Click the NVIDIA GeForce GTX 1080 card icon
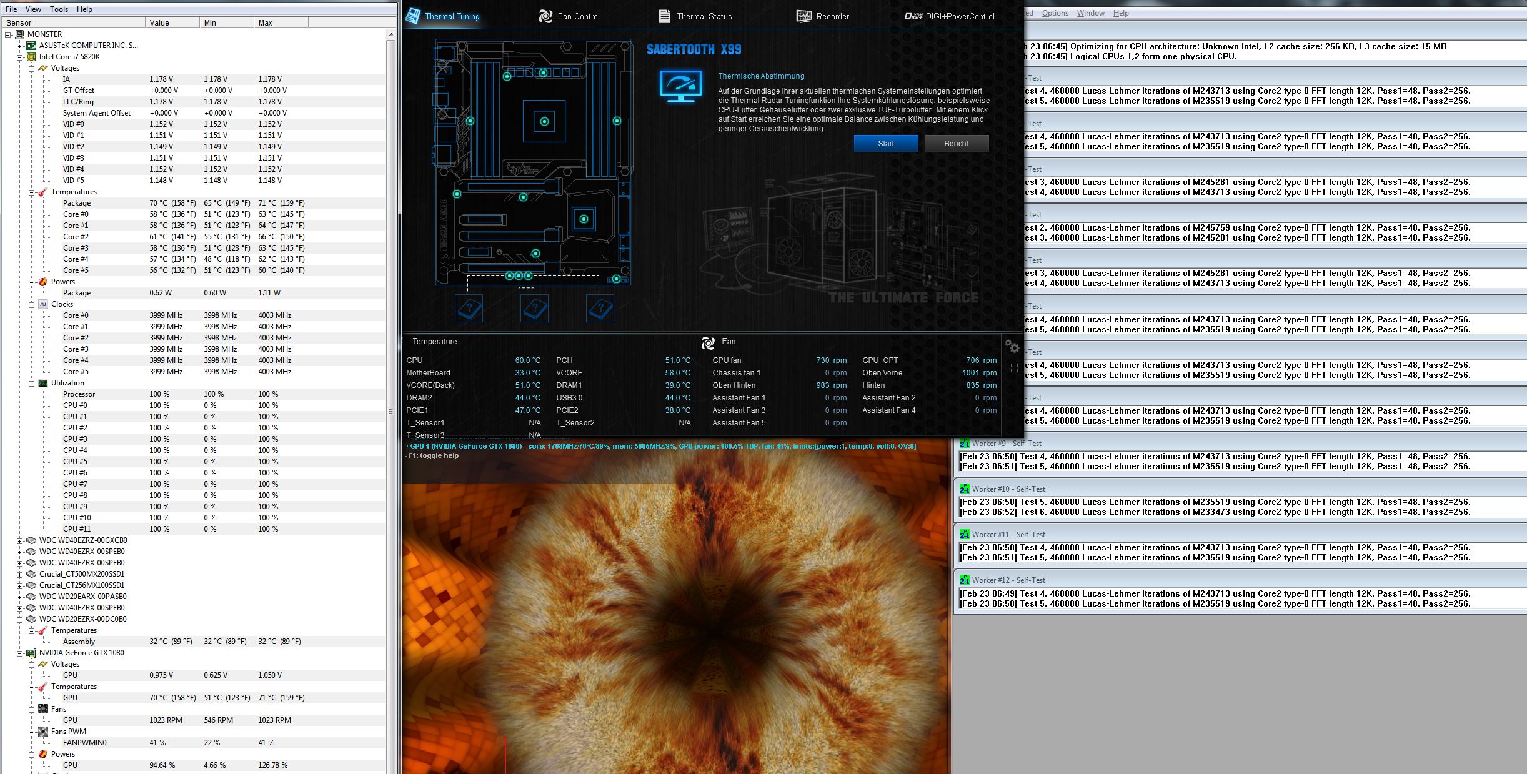This screenshot has height=774, width=1527. pyautogui.click(x=31, y=653)
